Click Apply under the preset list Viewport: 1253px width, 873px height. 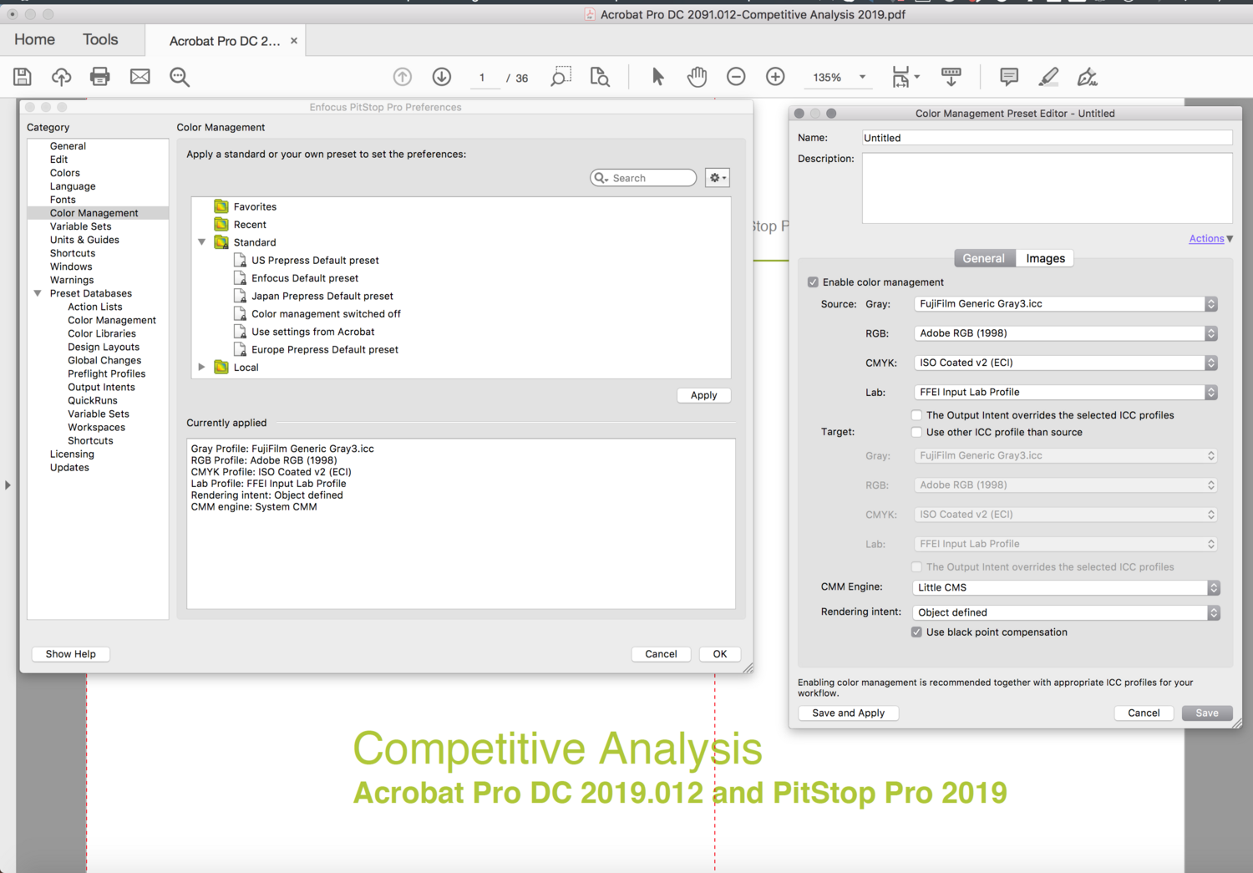click(x=704, y=395)
